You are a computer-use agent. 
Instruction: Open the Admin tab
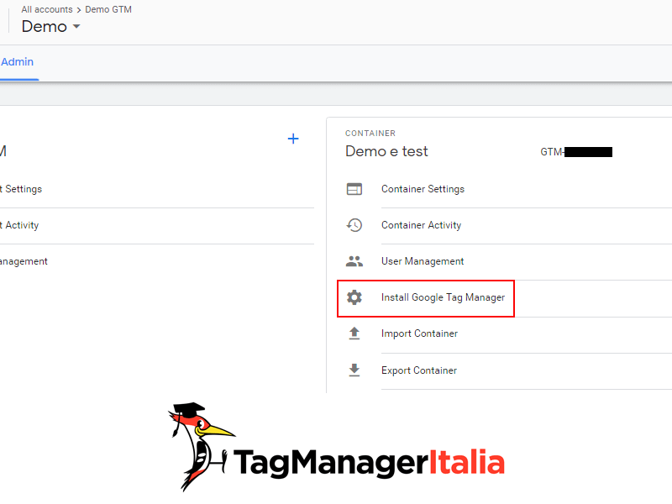[x=17, y=62]
